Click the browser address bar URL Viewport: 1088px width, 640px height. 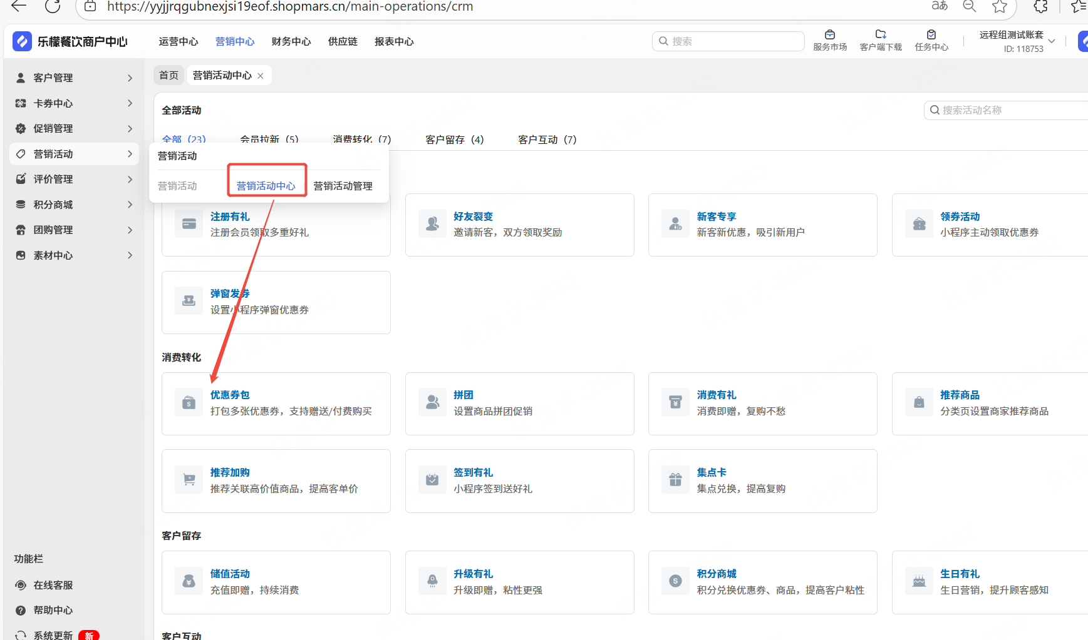pyautogui.click(x=290, y=6)
